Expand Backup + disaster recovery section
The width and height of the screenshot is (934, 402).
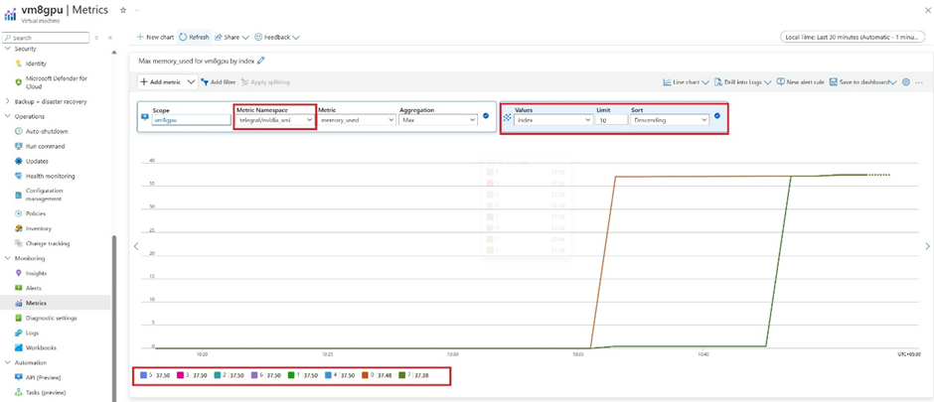coord(8,101)
